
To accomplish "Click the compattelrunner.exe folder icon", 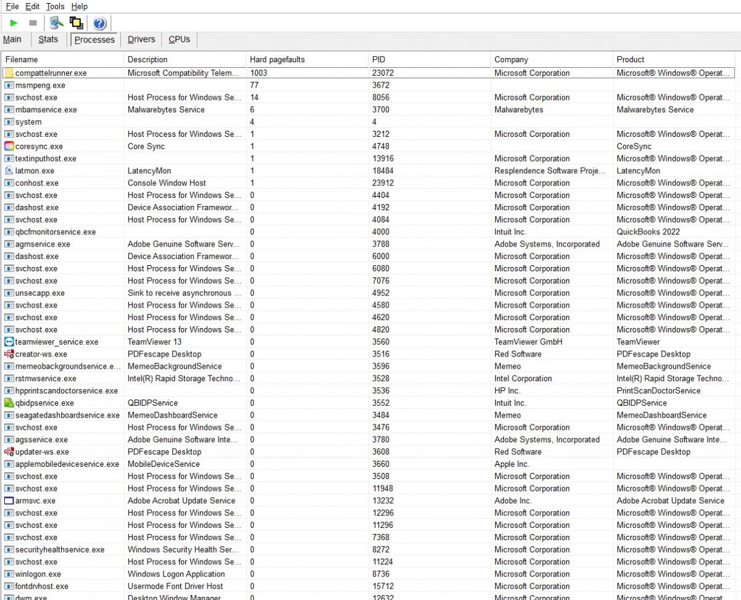I will tap(9, 73).
